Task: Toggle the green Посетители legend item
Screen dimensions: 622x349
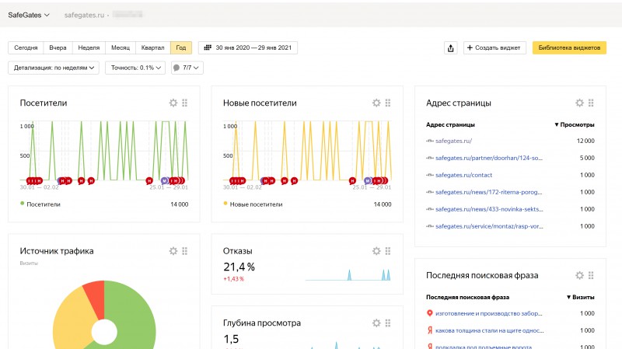Action: 44,204
